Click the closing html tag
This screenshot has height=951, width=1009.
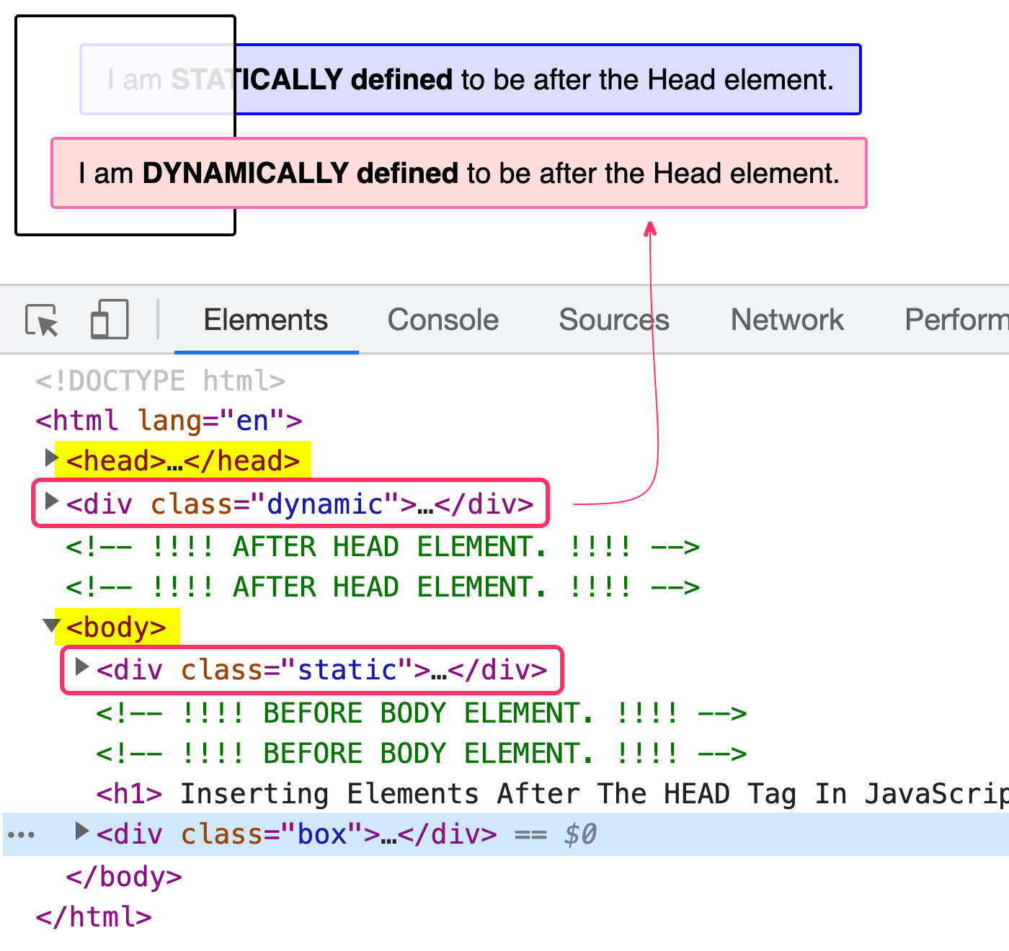(x=92, y=917)
